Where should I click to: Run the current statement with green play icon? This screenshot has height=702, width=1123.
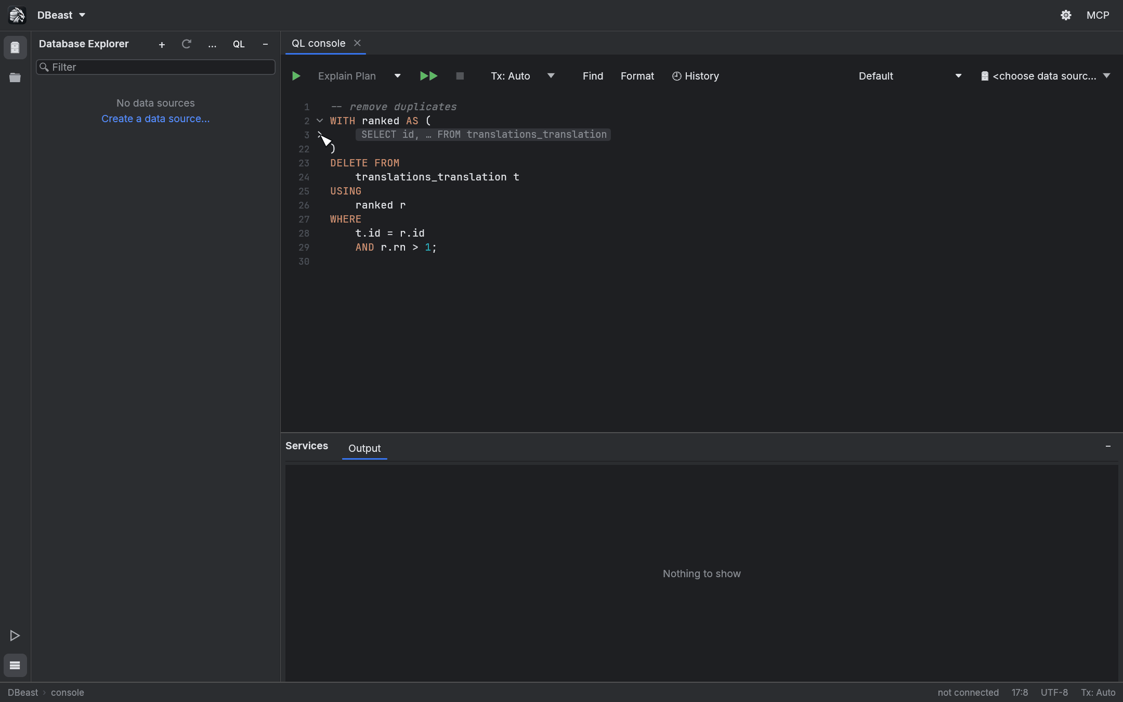tap(296, 76)
